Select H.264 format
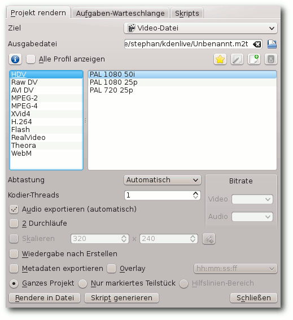 pos(46,122)
